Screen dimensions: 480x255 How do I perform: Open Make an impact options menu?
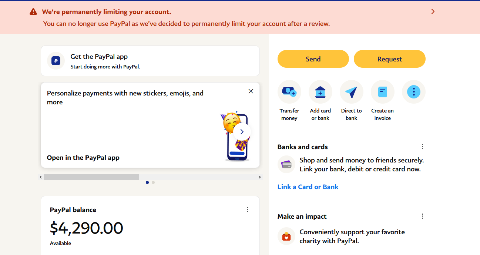tap(422, 216)
